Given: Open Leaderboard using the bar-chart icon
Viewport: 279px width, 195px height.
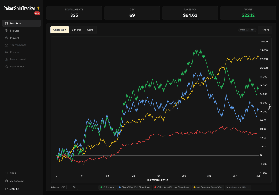Looking at the screenshot, I should tap(7, 59).
